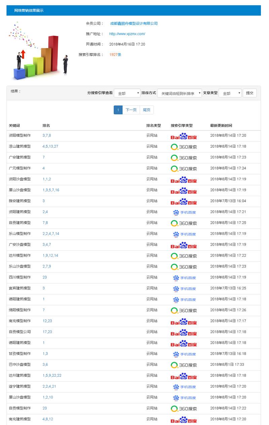This screenshot has width=269, height=425.
Task: Click 云网站 type in 广元模型制作 row
Action: tap(152, 168)
